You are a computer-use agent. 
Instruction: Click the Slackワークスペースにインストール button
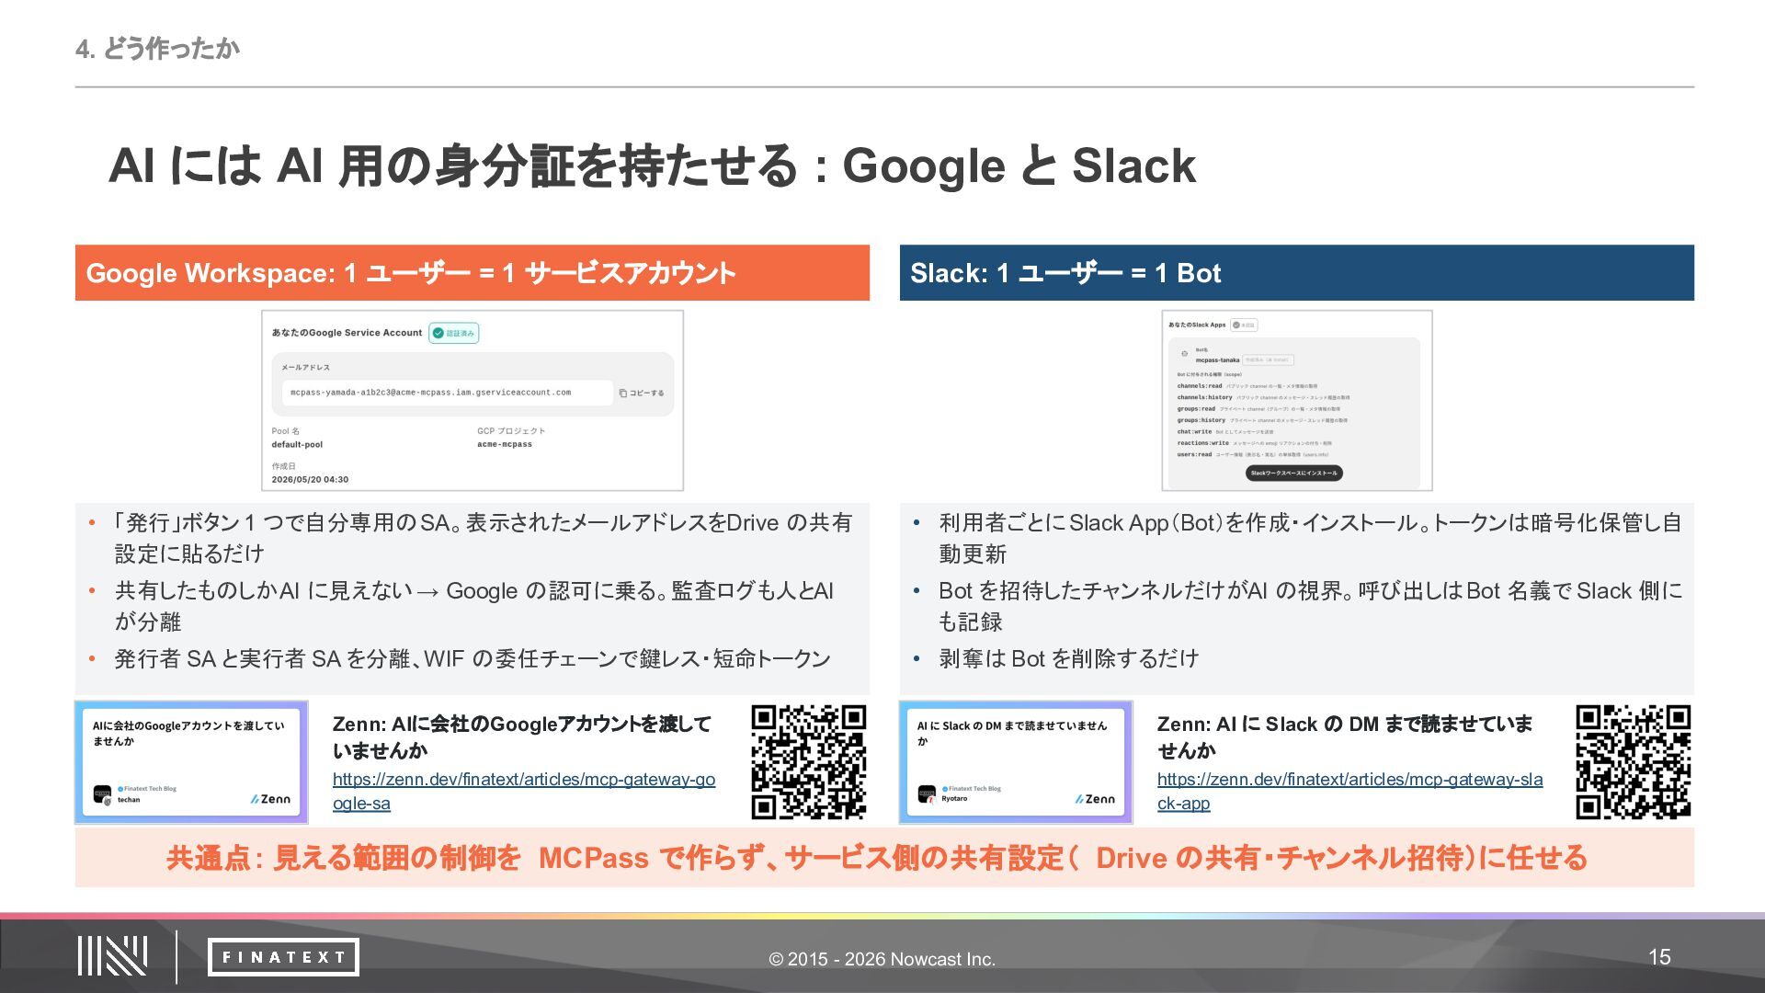click(1294, 474)
